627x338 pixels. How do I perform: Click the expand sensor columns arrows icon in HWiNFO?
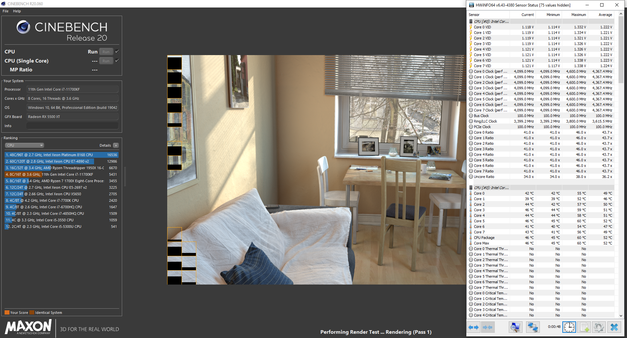tap(474, 327)
